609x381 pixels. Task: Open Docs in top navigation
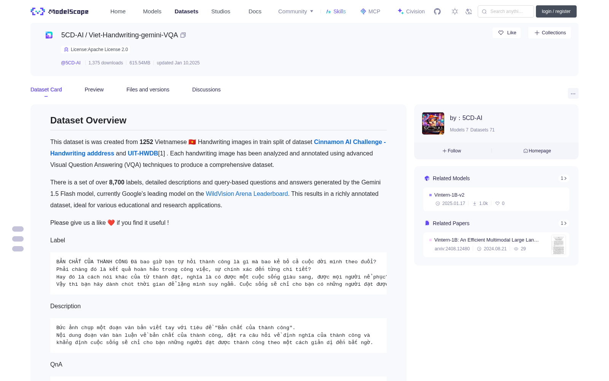(255, 11)
